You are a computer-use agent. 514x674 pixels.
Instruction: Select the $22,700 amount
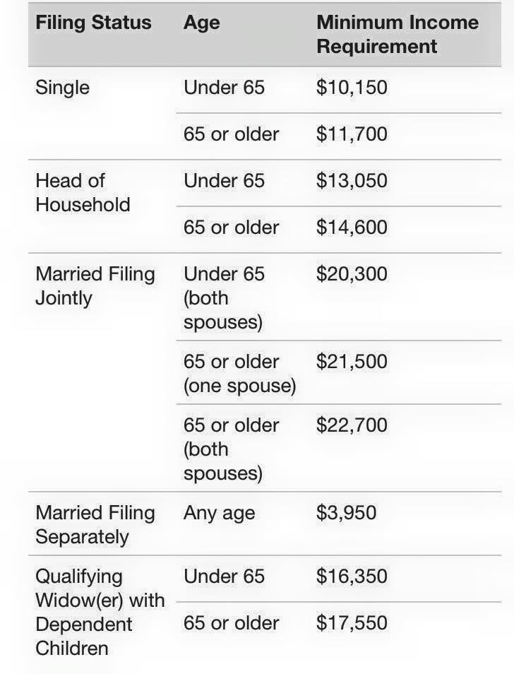click(x=352, y=425)
